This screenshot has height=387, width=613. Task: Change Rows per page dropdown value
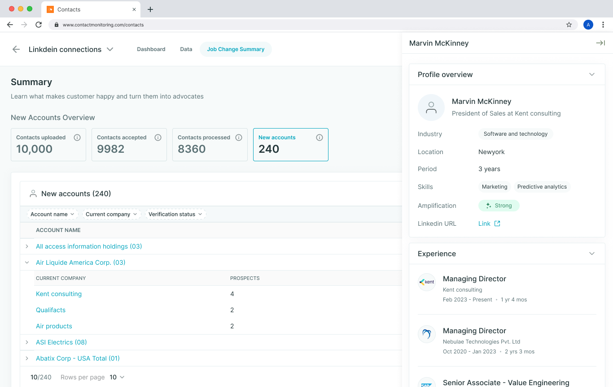(117, 377)
